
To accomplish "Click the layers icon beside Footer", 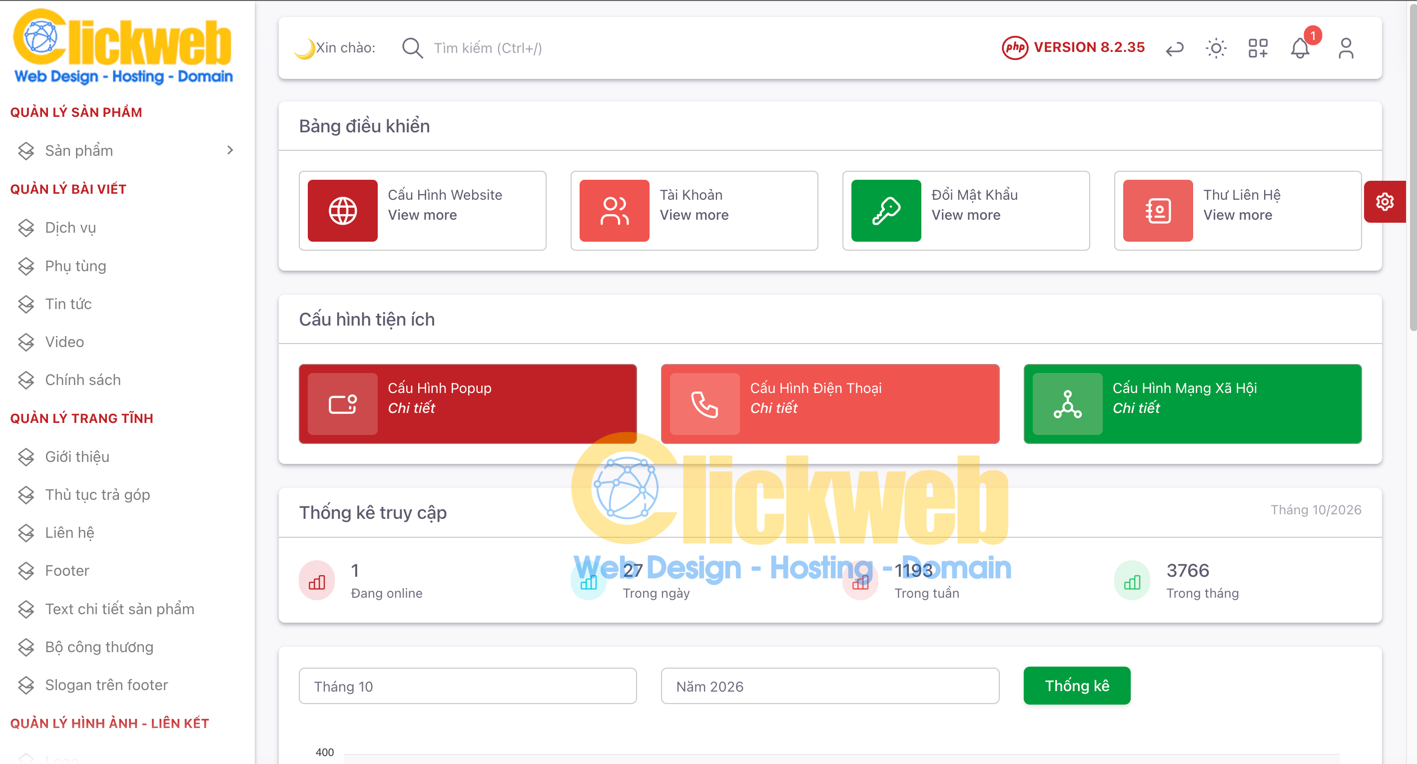I will click(x=26, y=571).
